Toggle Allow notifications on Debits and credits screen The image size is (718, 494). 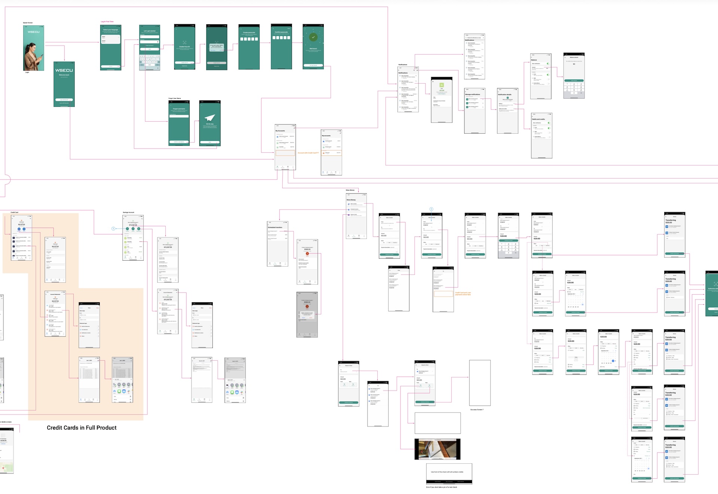click(549, 123)
